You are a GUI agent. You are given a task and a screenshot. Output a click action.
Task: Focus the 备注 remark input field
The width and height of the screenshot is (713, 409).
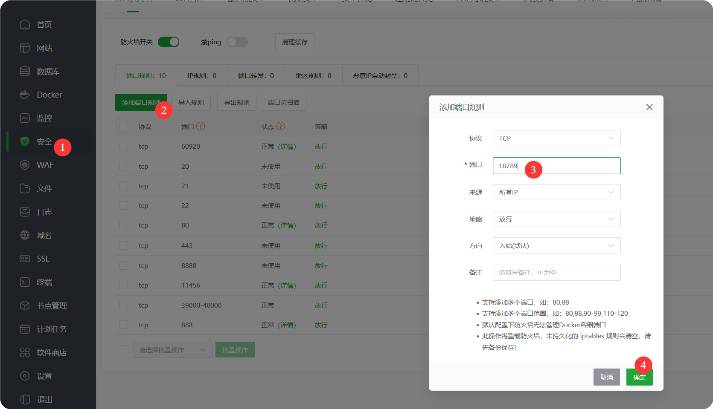(x=556, y=272)
